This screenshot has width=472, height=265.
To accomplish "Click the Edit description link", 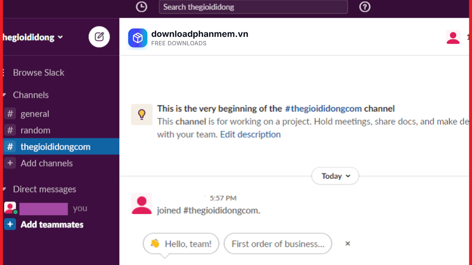I will (x=250, y=134).
